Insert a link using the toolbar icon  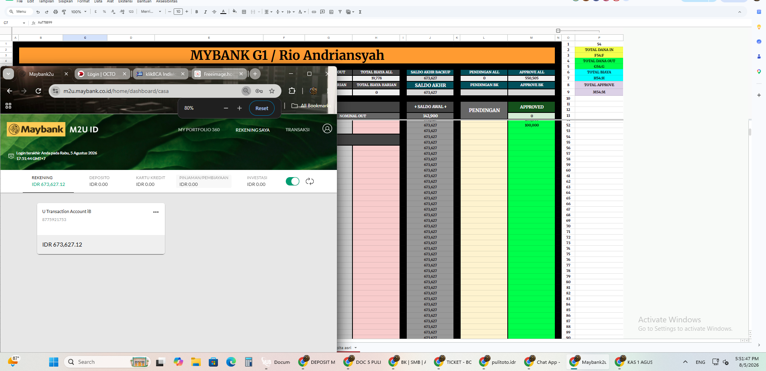pyautogui.click(x=314, y=12)
